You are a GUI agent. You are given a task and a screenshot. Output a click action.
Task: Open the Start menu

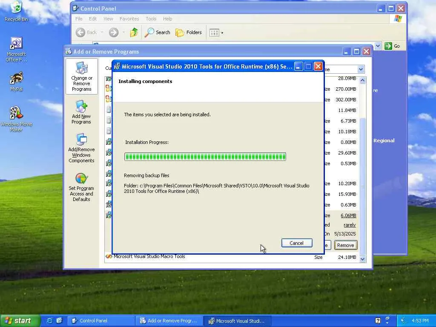20,321
